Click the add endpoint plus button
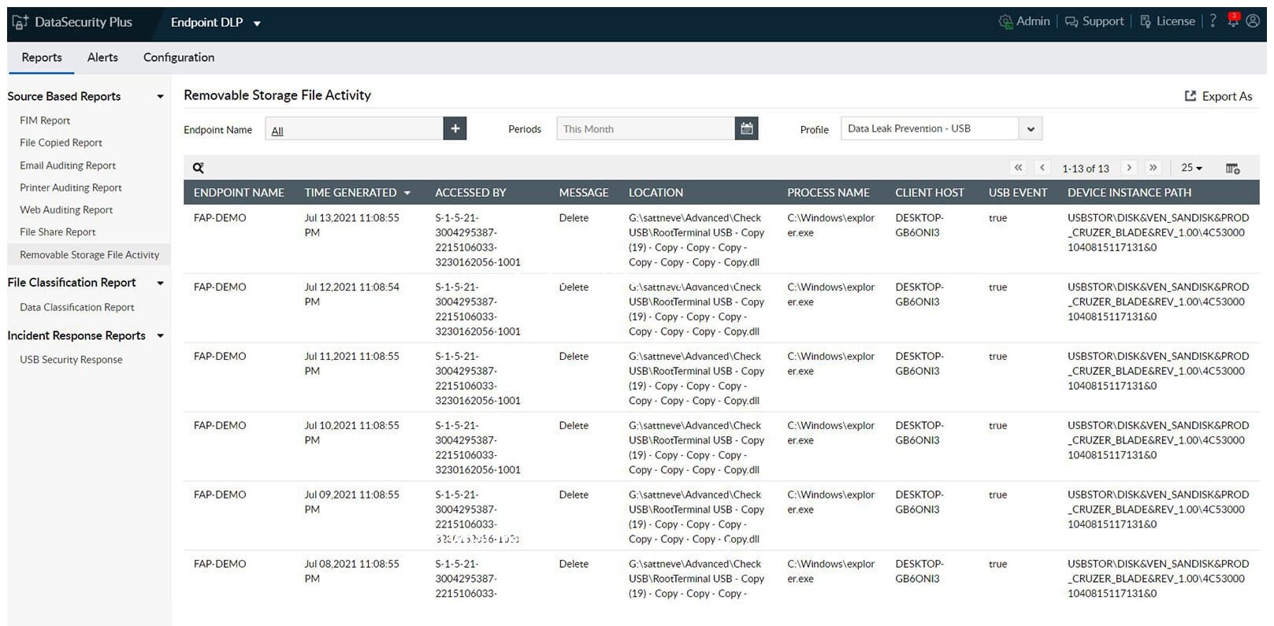This screenshot has height=626, width=1274. (455, 128)
